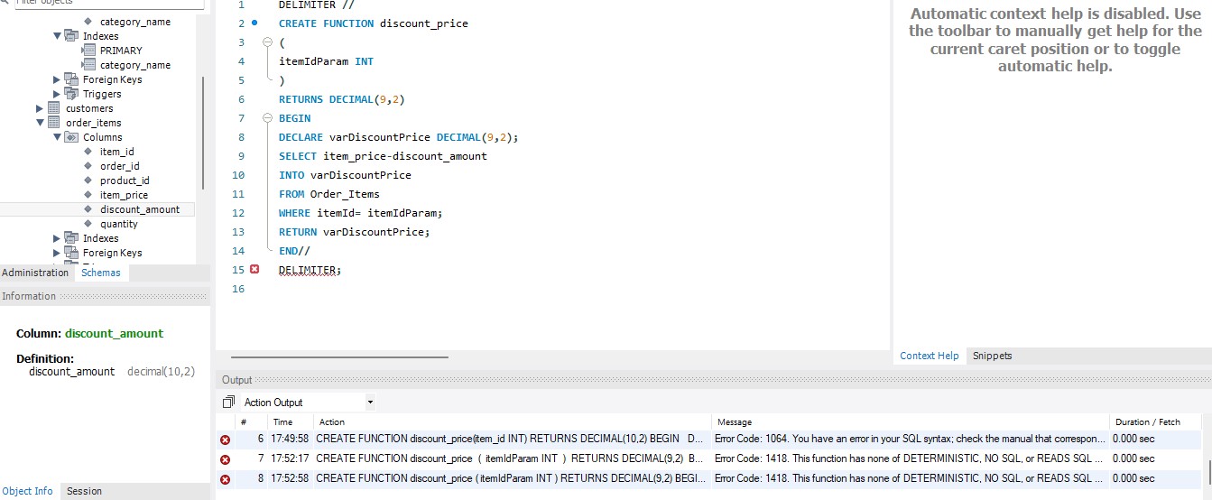
Task: Click the schema tree vertical scrollbar
Action: pyautogui.click(x=204, y=133)
